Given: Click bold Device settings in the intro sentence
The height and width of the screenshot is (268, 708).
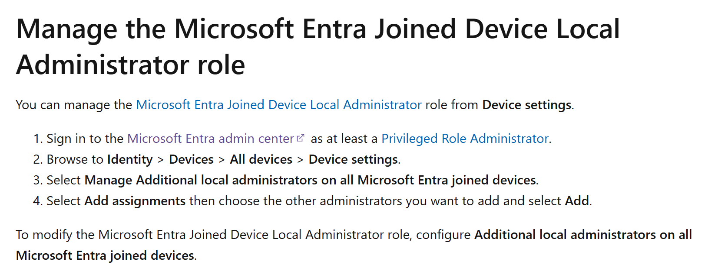Looking at the screenshot, I should 527,105.
